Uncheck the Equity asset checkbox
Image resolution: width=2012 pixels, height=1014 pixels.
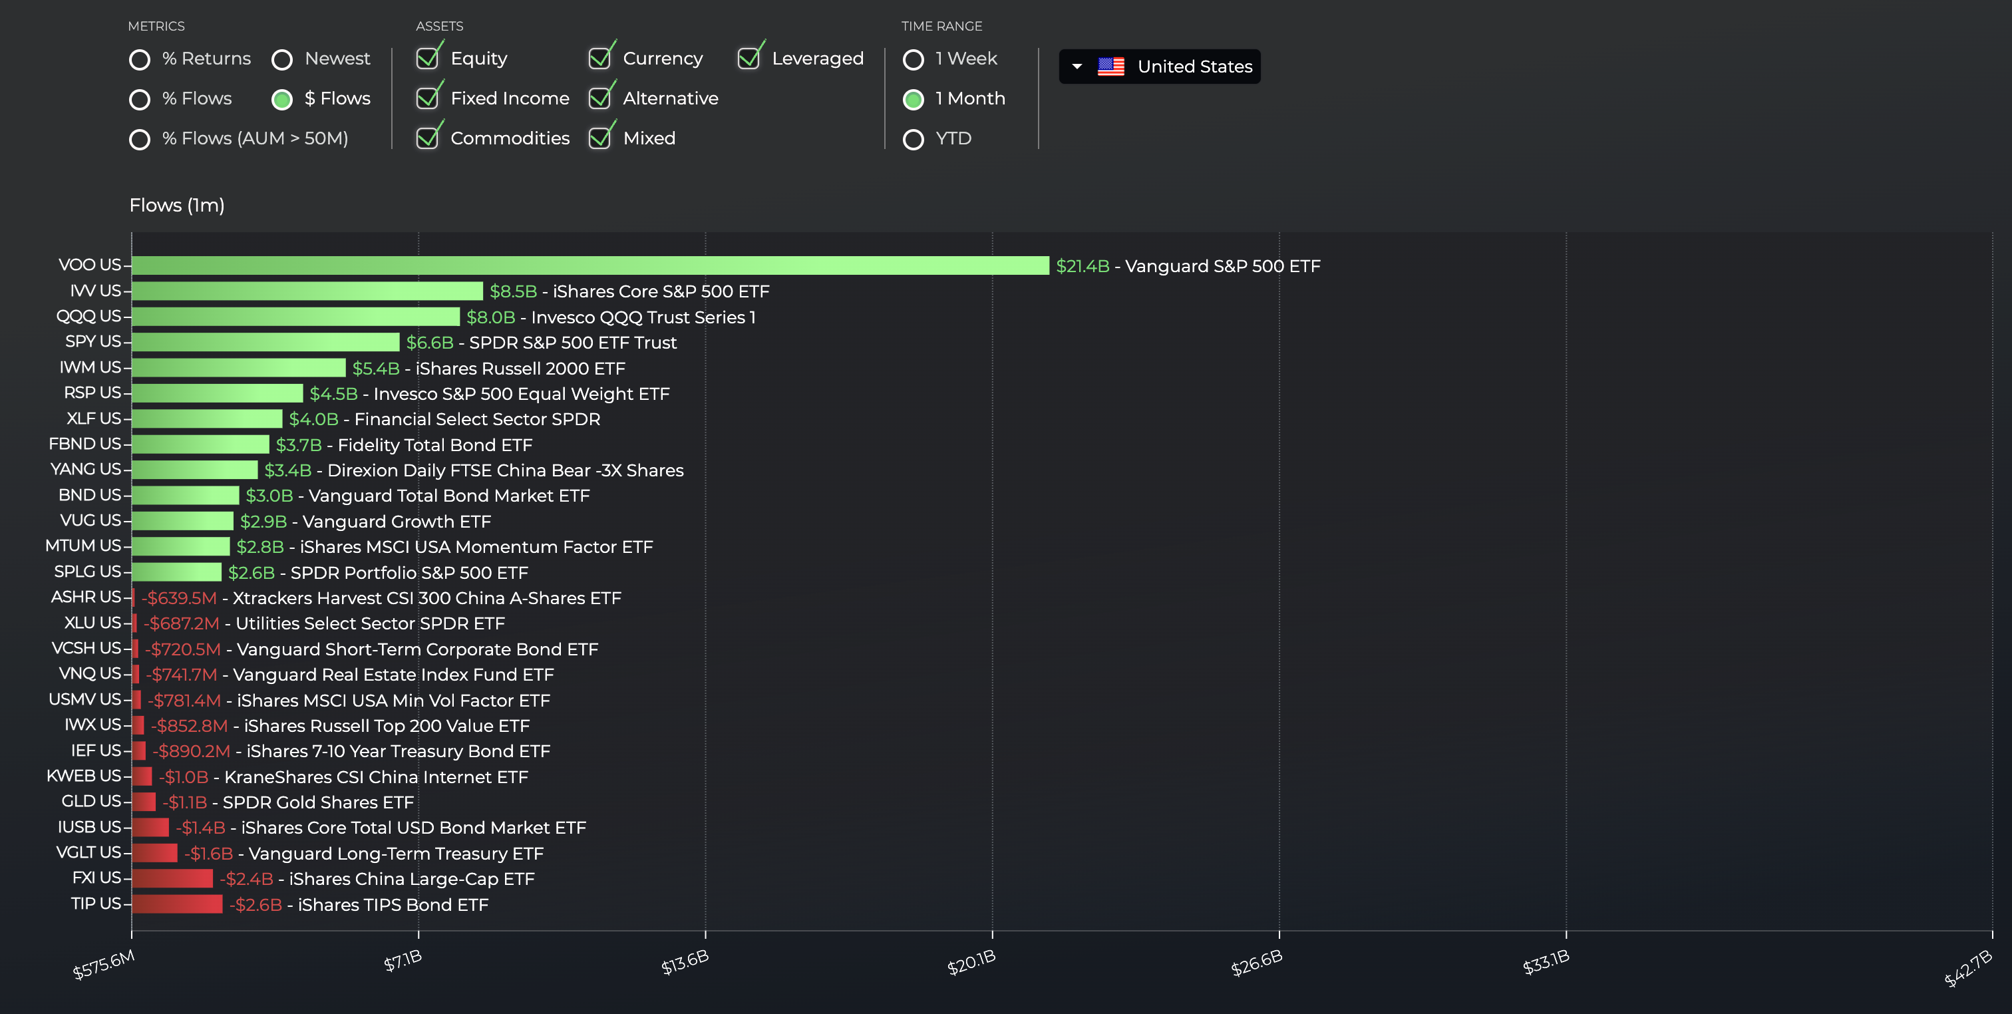pos(428,58)
